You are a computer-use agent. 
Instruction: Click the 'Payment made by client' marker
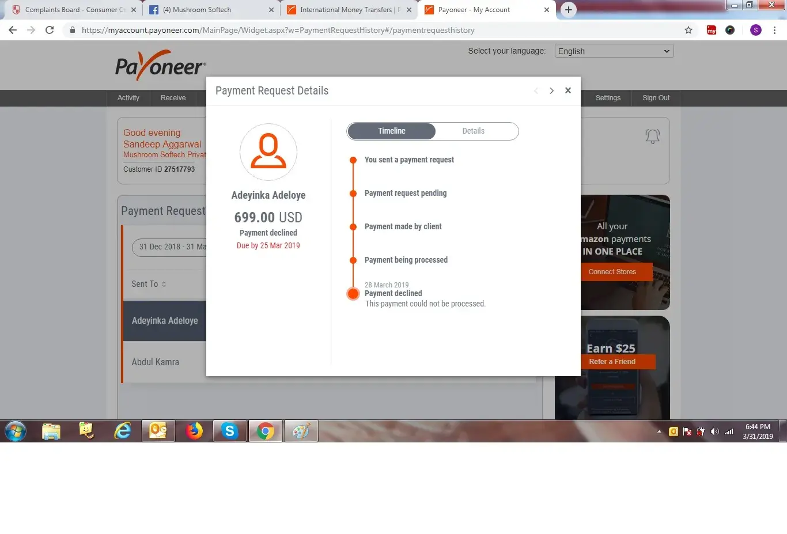353,227
